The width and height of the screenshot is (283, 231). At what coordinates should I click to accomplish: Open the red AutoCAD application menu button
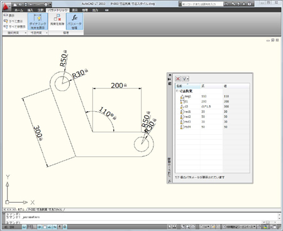pos(6,6)
